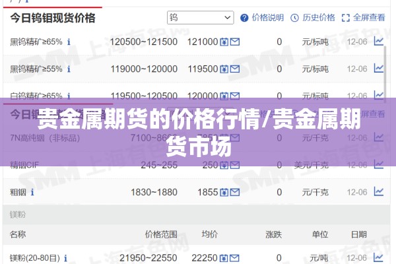Image resolution: width=396 pixels, height=264 pixels.
Task: Click the 单位 column header
Action: (320, 234)
